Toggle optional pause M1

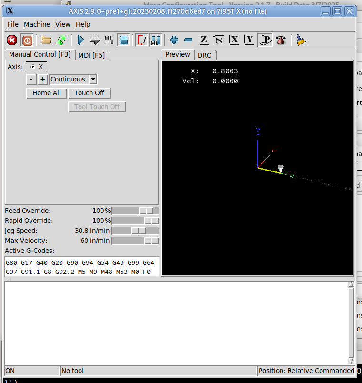[x=156, y=40]
